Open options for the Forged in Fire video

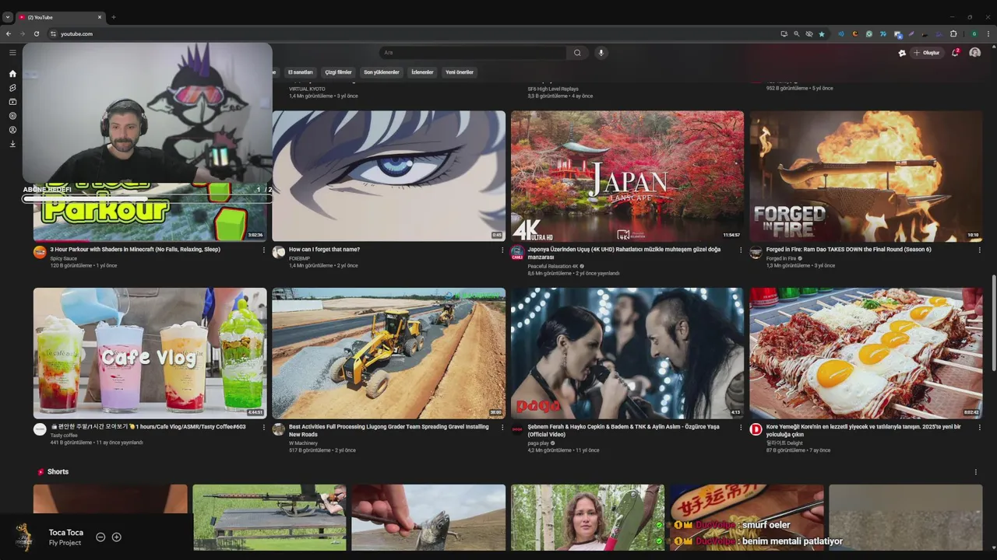(x=979, y=250)
